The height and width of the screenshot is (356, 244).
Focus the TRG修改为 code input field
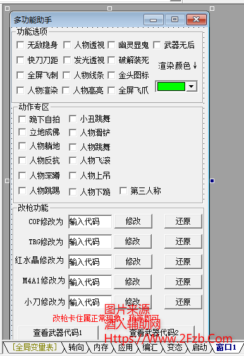coord(90,242)
